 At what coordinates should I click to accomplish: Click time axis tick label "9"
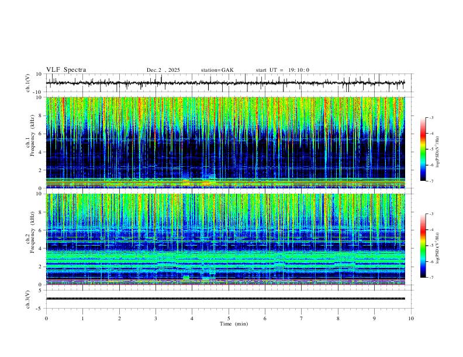point(374,318)
